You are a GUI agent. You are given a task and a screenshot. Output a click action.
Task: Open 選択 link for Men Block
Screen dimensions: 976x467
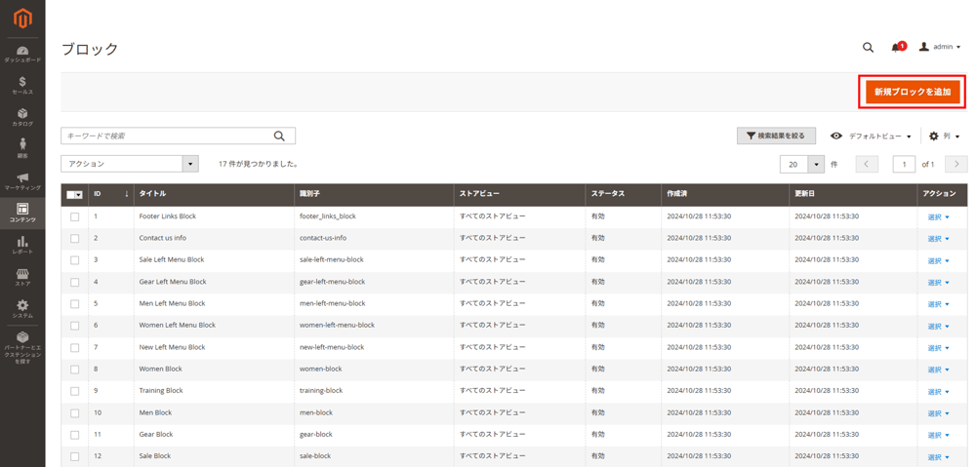tap(938, 413)
